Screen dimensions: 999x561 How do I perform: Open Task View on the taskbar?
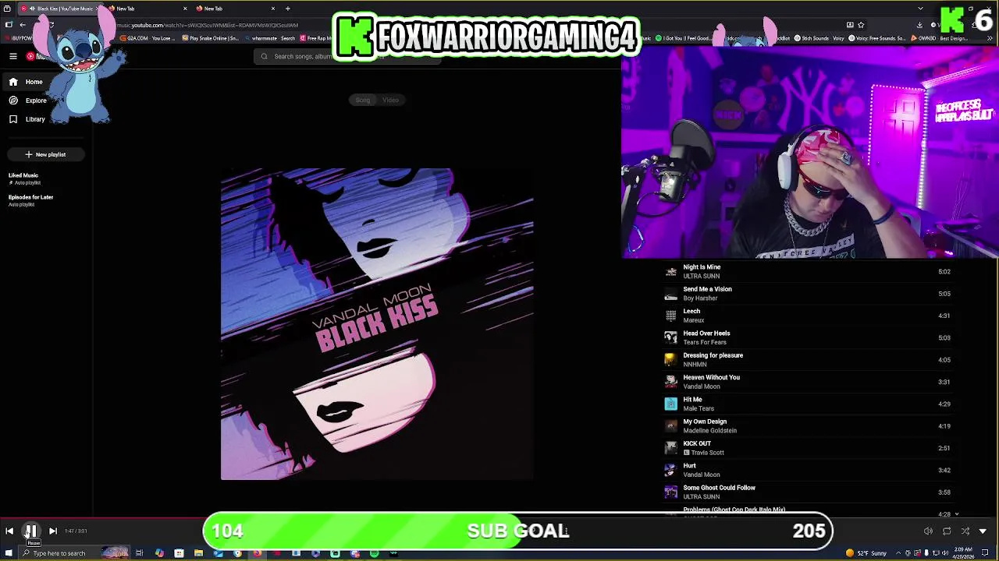point(140,553)
